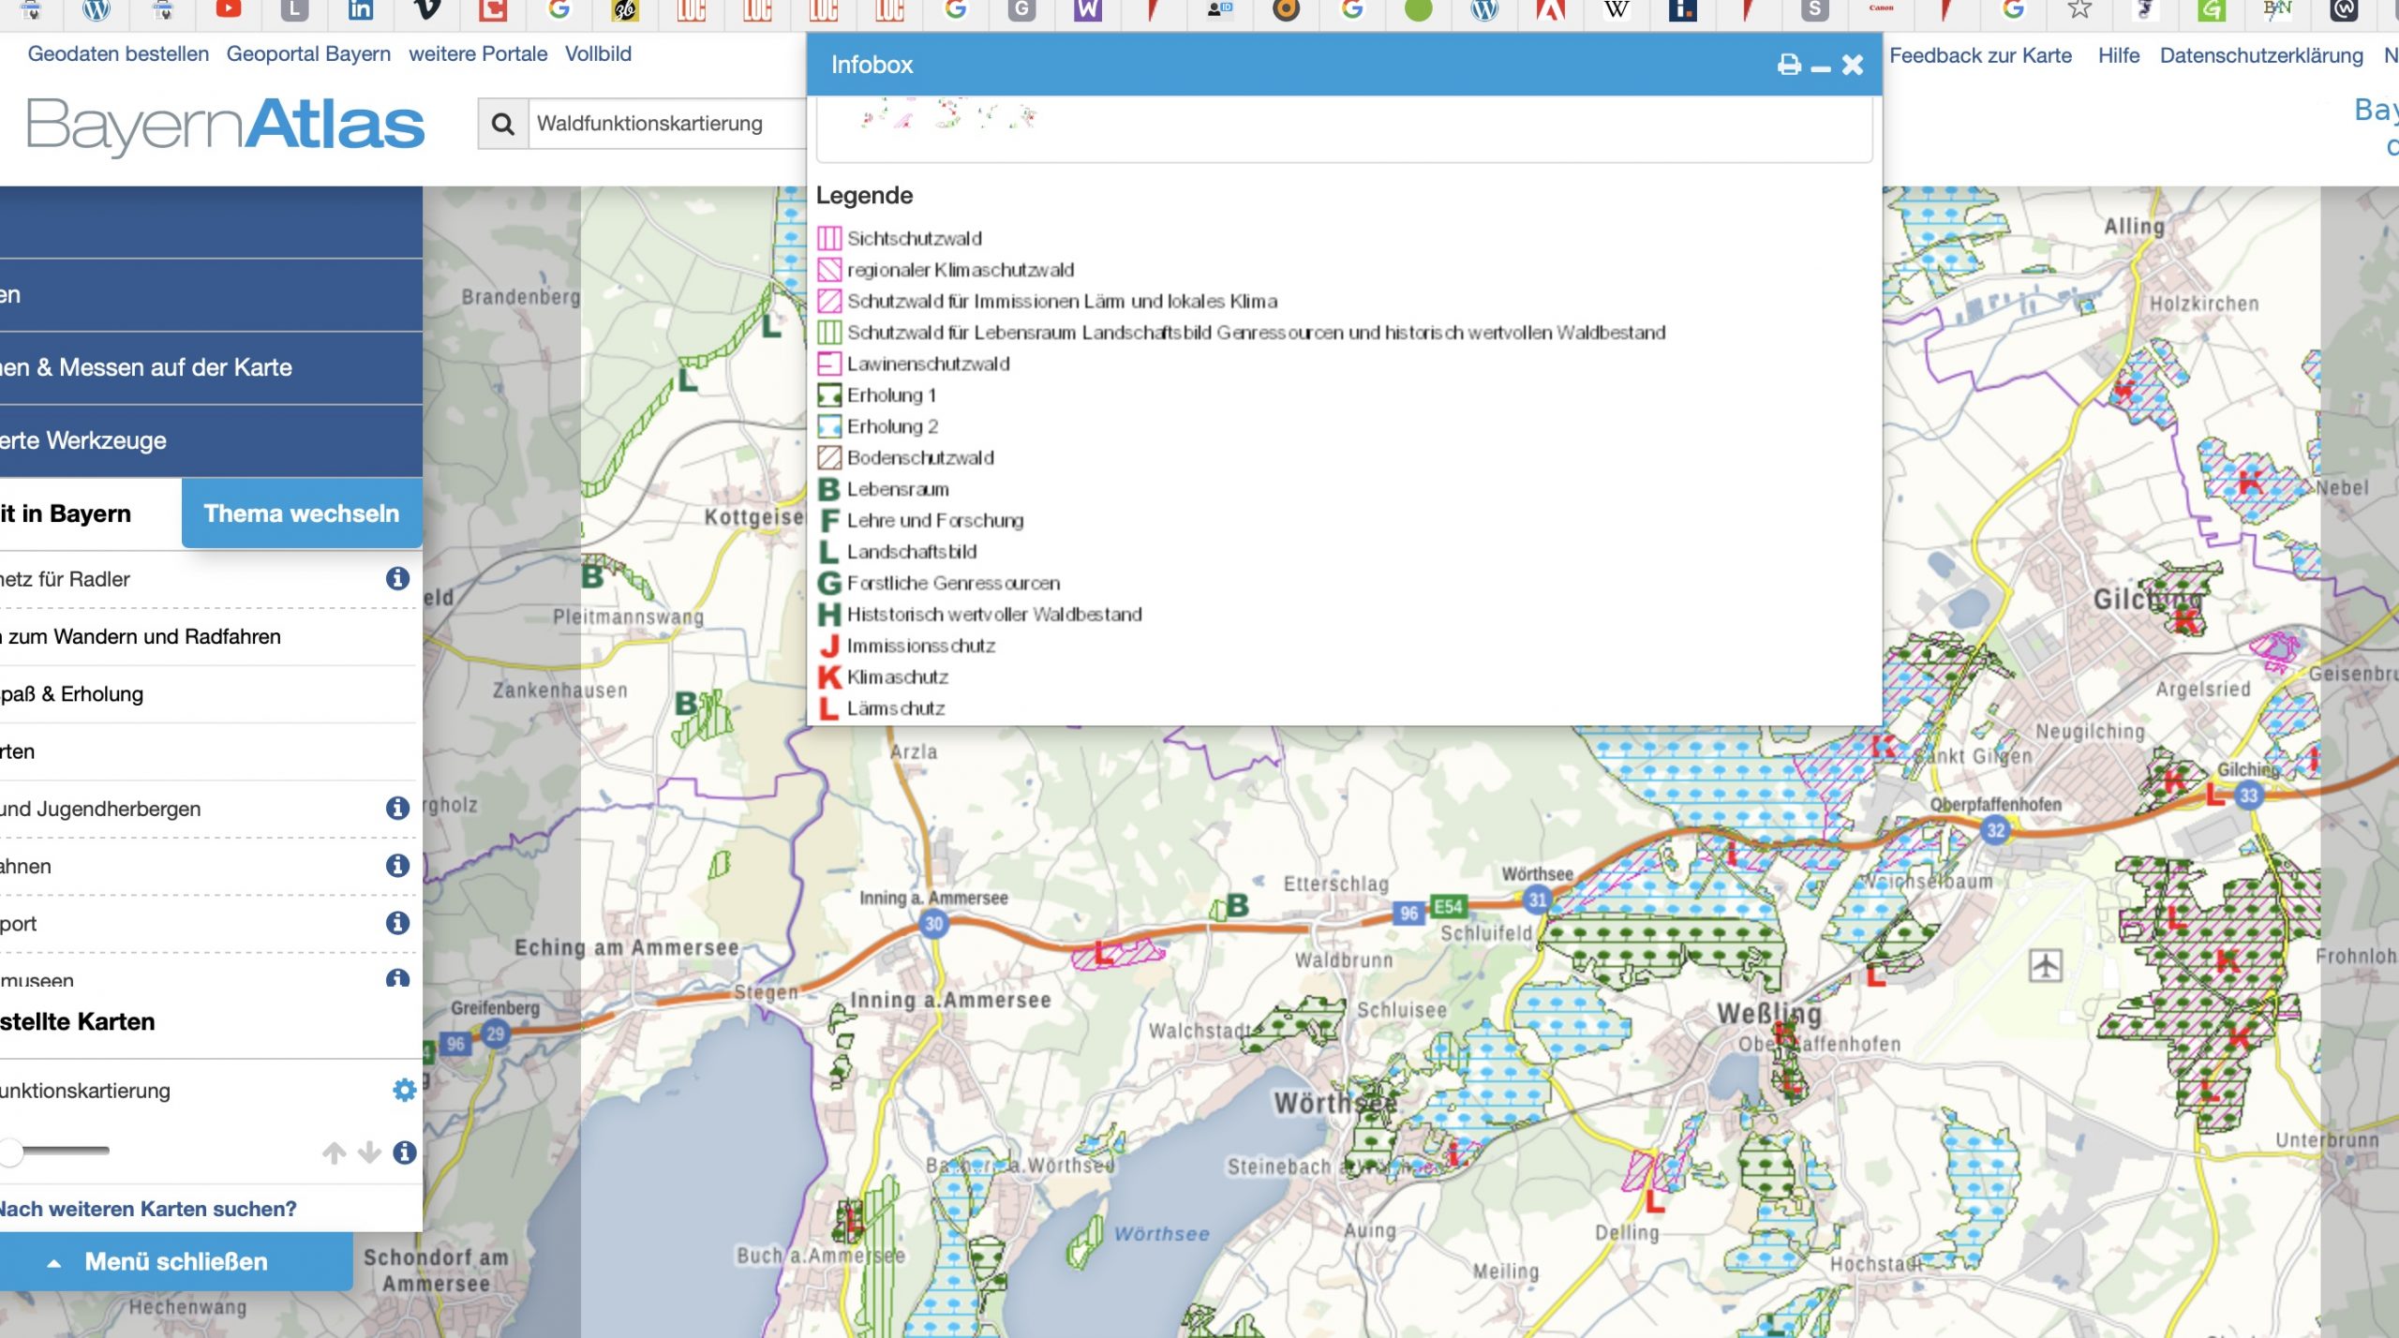Click the layer opacity slider handle
This screenshot has width=2399, height=1338.
[x=11, y=1152]
